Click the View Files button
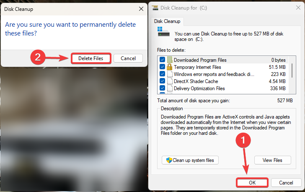 pos(272,160)
